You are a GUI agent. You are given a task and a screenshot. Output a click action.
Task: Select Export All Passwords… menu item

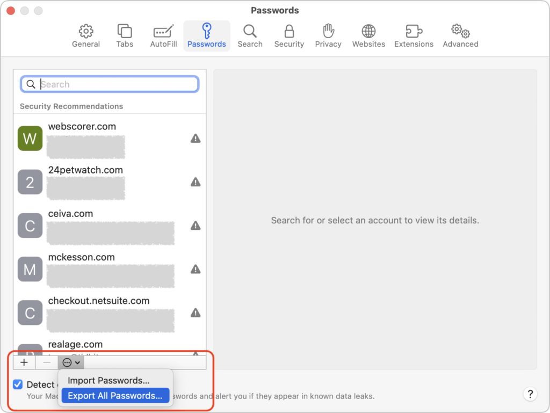point(115,396)
